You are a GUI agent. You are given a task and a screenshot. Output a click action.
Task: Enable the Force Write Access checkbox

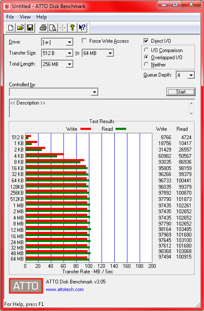84,41
